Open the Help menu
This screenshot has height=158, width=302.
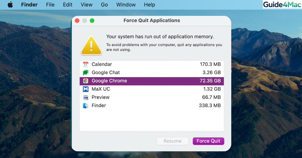[149, 5]
